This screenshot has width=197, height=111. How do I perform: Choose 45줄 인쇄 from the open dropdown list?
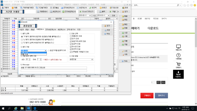(34, 54)
